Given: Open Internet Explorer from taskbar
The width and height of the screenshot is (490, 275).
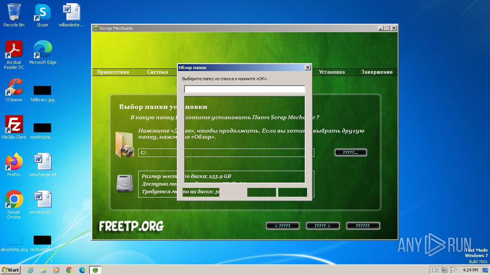Looking at the screenshot, I should click(x=30, y=270).
